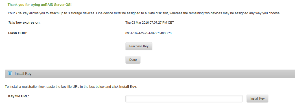Click the trial expiry date Thu 03 Mar 2016
The width and height of the screenshot is (295, 112).
[x=150, y=23]
